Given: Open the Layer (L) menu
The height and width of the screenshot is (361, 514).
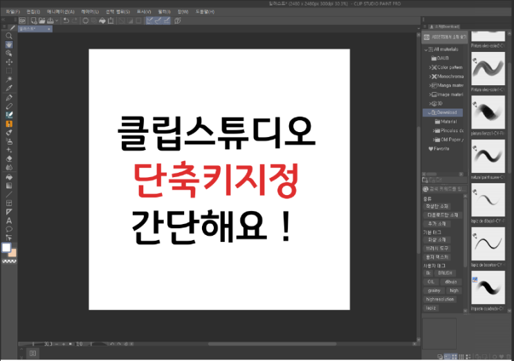Looking at the screenshot, I should (90, 12).
